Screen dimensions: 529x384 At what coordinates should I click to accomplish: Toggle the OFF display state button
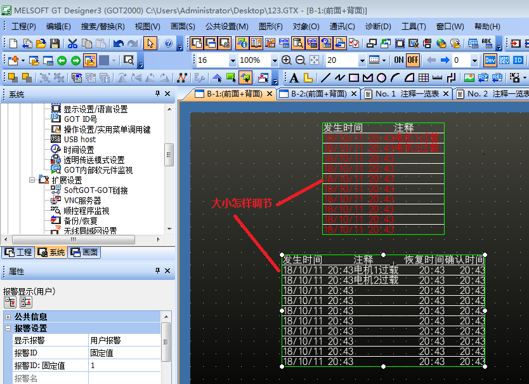pyautogui.click(x=413, y=60)
